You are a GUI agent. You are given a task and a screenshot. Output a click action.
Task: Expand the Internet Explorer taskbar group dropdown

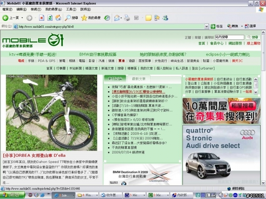[73, 195]
